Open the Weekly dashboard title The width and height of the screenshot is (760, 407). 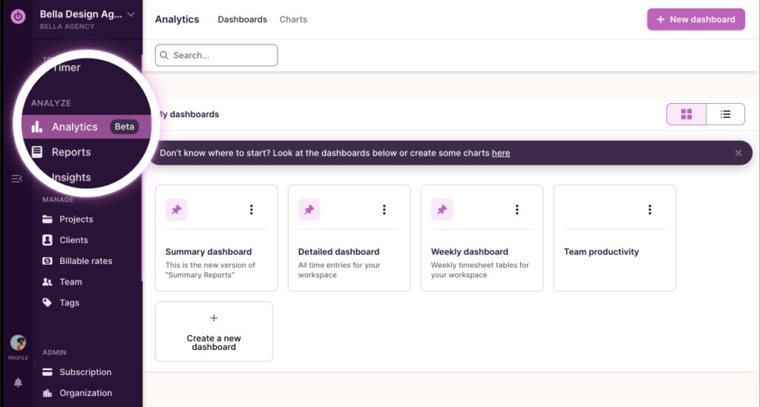pos(470,251)
